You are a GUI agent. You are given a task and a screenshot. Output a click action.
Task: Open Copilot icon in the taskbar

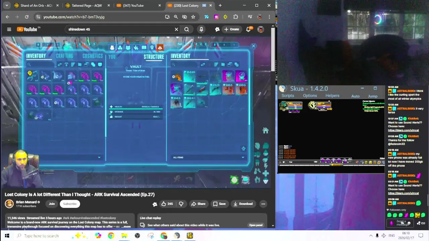pyautogui.click(x=98, y=236)
